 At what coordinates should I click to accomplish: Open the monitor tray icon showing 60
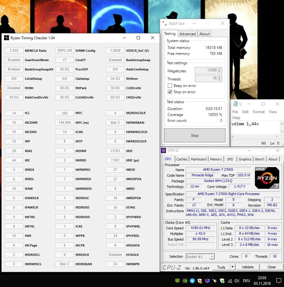coord(207,280)
